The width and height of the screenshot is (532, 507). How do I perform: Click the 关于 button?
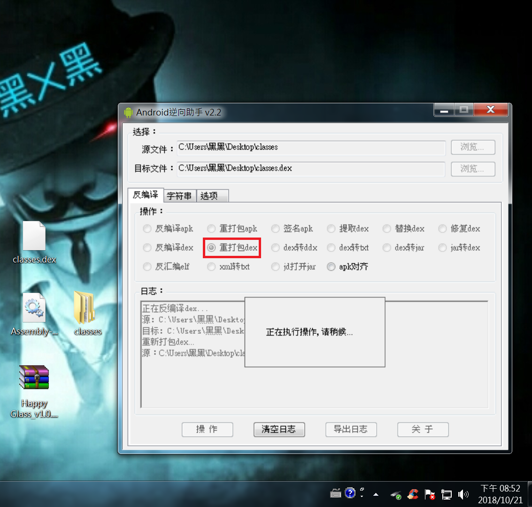coord(423,430)
